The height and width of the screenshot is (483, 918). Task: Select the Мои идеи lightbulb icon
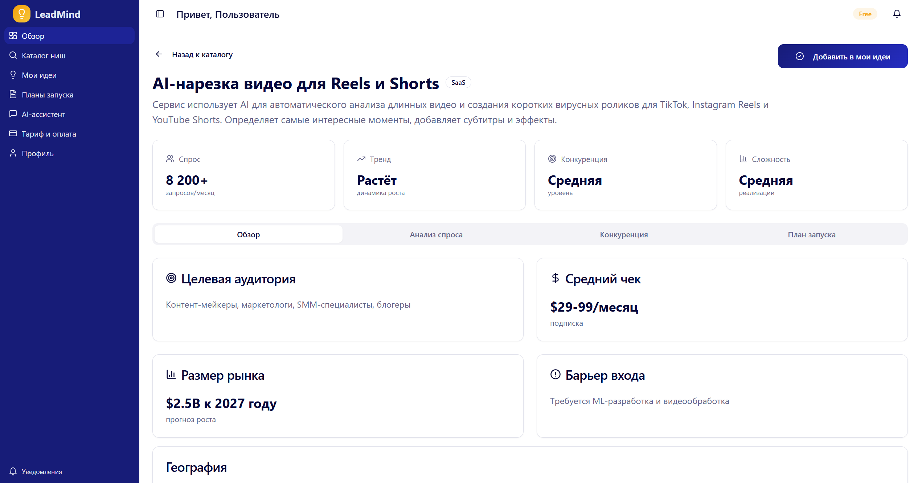(13, 75)
